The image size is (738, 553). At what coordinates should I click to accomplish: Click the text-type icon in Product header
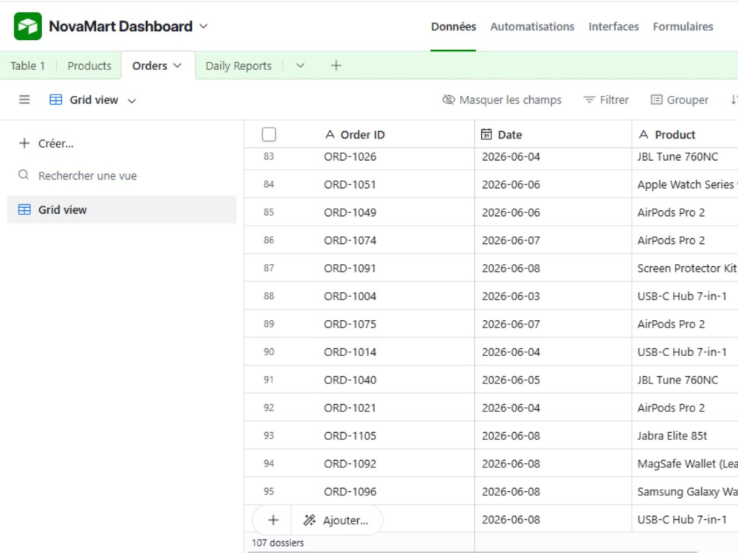tap(644, 134)
